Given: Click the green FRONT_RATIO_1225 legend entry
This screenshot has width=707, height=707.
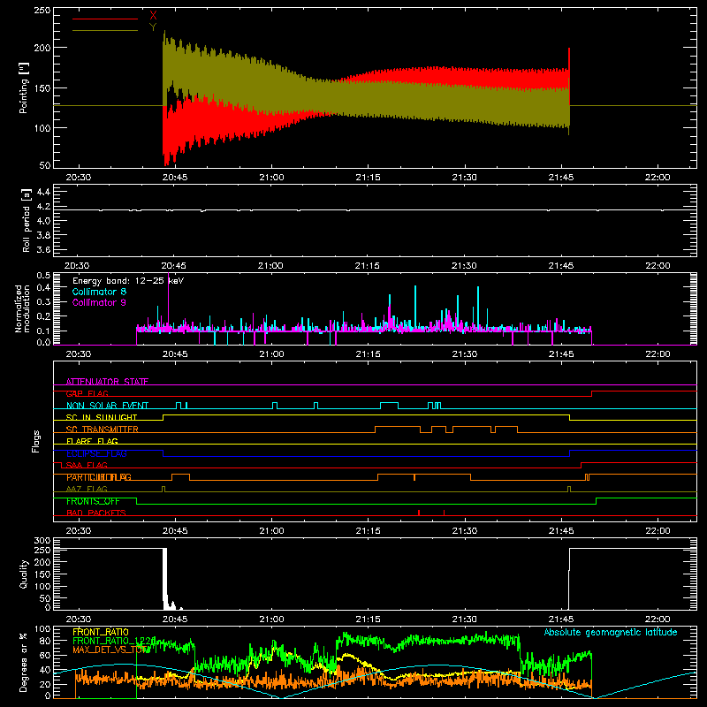Looking at the screenshot, I should pyautogui.click(x=114, y=641).
